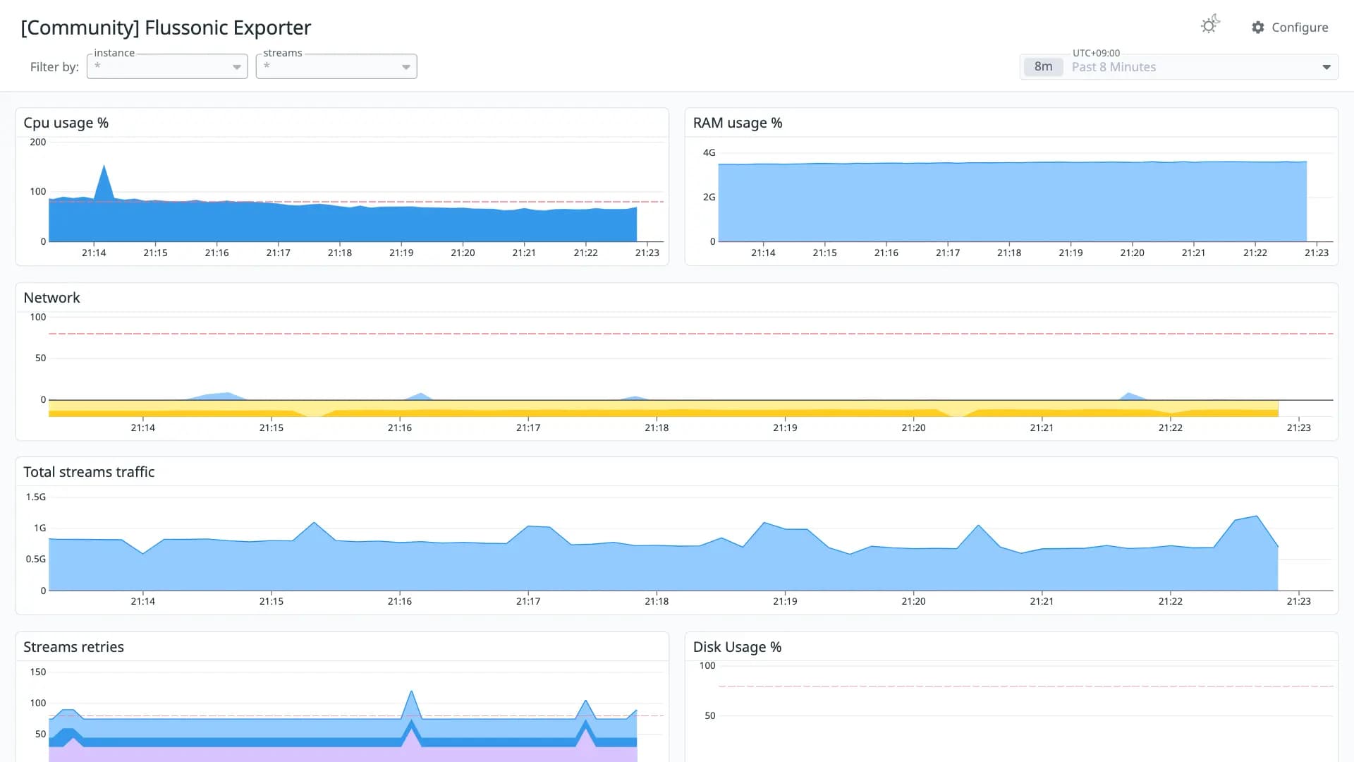Click the UTC+09:00 timezone label

1096,53
